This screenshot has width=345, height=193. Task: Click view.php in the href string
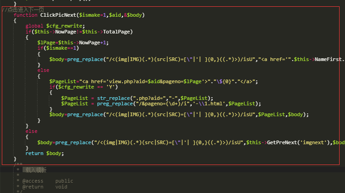(x=109, y=81)
